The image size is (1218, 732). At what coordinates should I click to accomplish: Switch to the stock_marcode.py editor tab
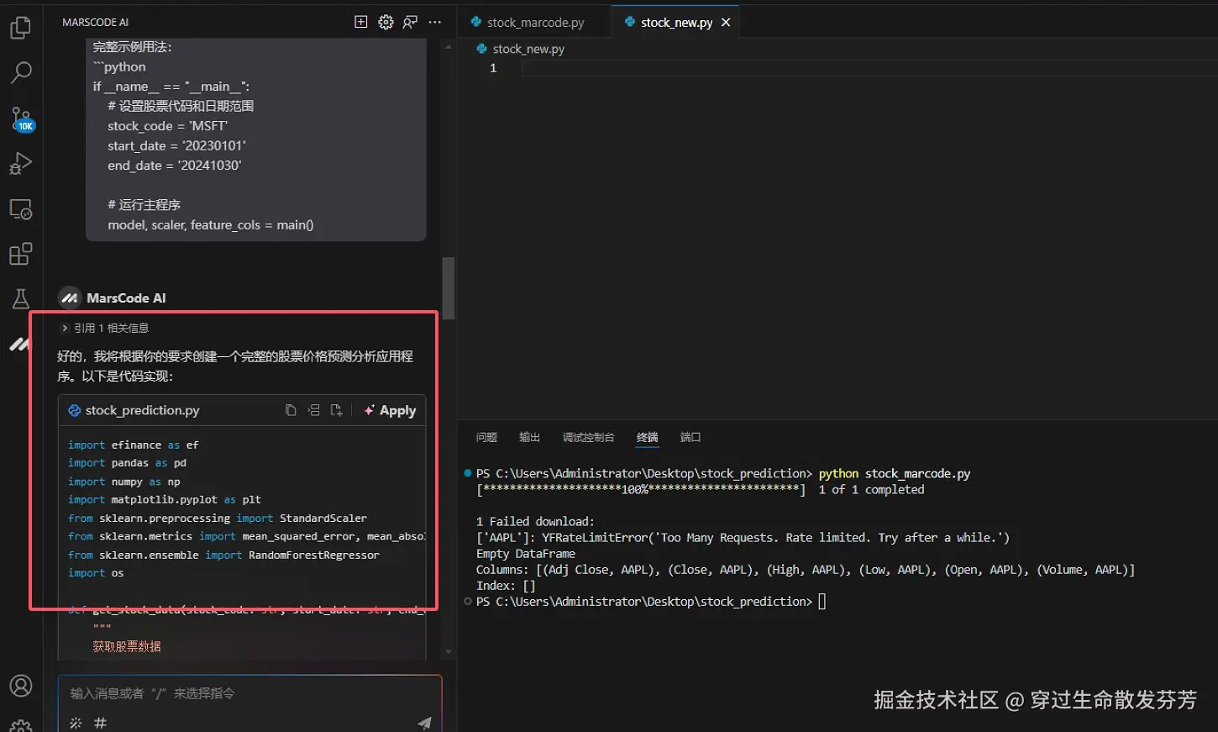(x=535, y=23)
